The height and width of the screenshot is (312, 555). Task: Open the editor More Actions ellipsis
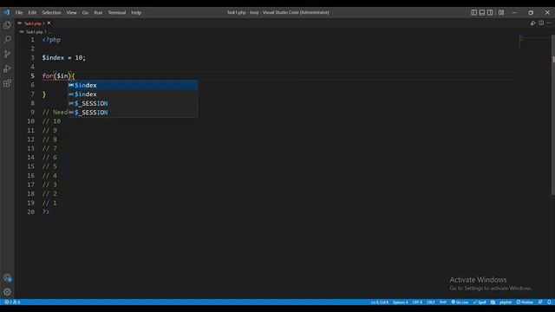549,23
